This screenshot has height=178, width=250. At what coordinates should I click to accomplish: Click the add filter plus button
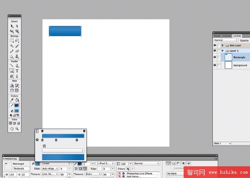(128, 169)
